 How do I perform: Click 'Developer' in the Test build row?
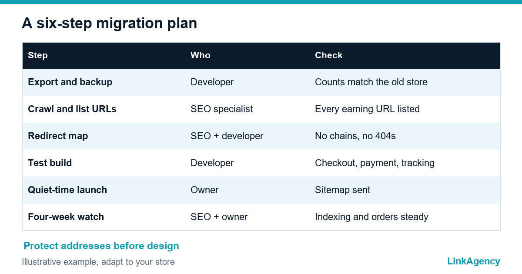pyautogui.click(x=212, y=163)
